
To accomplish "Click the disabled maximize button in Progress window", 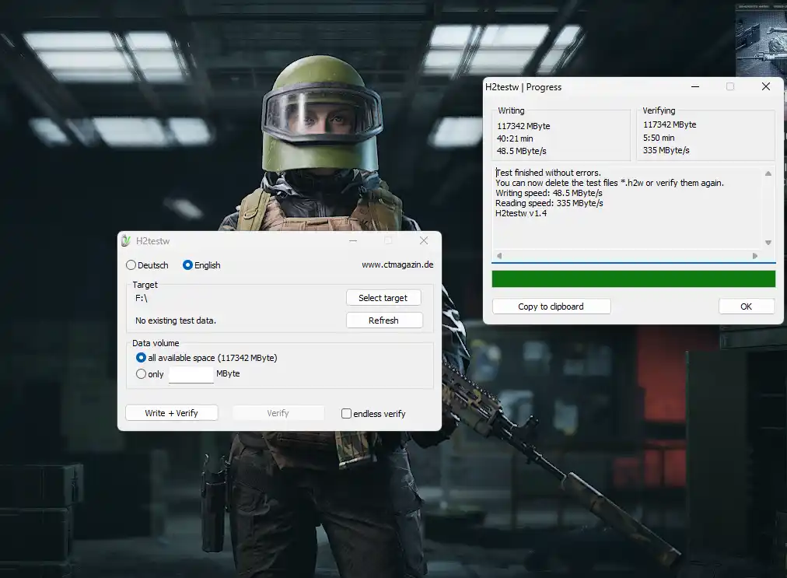I will tap(730, 86).
